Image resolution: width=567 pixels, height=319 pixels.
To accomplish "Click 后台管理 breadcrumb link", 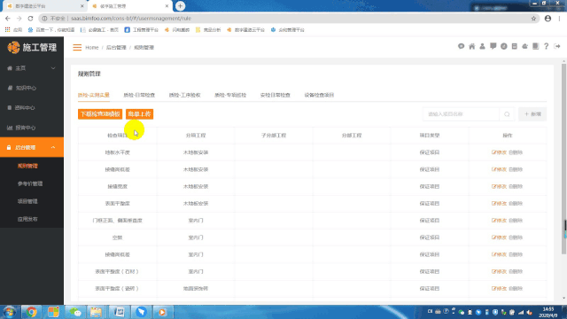I will [x=116, y=47].
